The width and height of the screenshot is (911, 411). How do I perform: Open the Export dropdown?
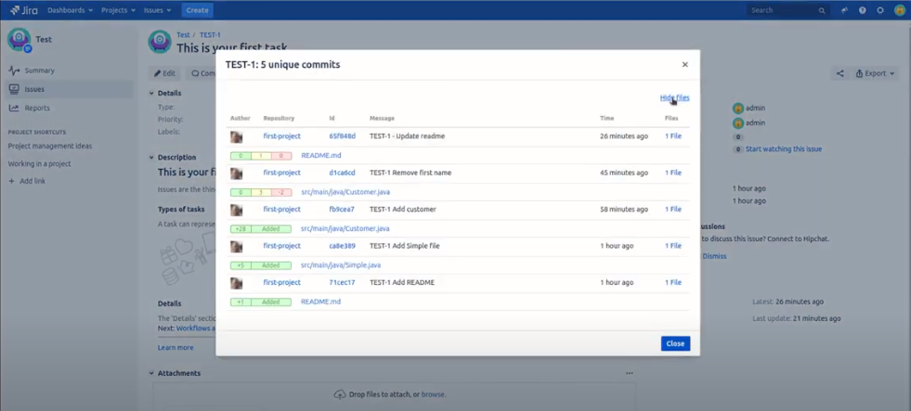click(875, 73)
